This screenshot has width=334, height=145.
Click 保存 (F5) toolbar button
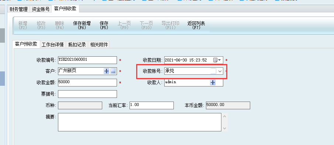[104, 25]
